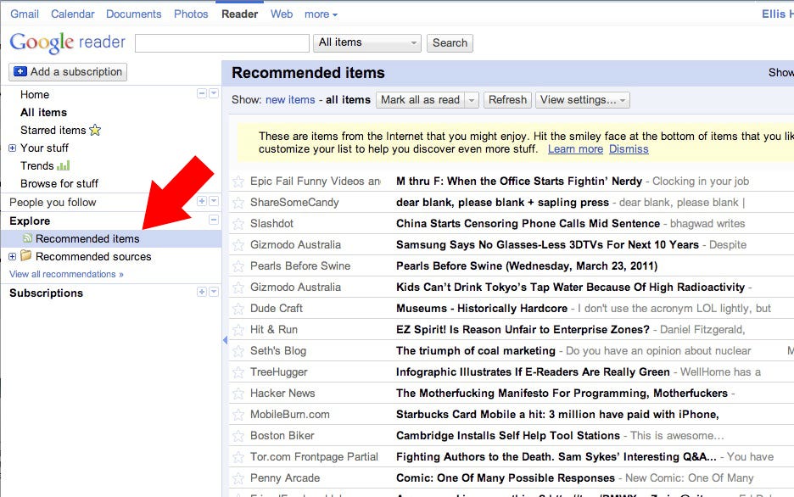Viewport: 794px width, 497px height.
Task: Open the more menu in top bar
Action: (321, 14)
